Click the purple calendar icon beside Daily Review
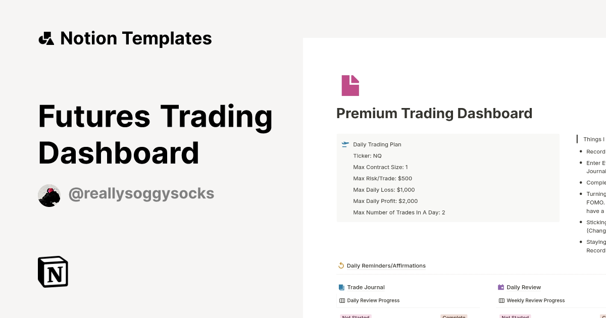Viewport: 606px width, 318px height. click(501, 287)
